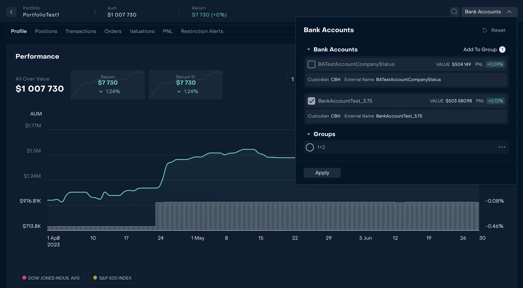523x288 pixels.
Task: Click the back arrow next to Portfolio
Action: pyautogui.click(x=11, y=12)
